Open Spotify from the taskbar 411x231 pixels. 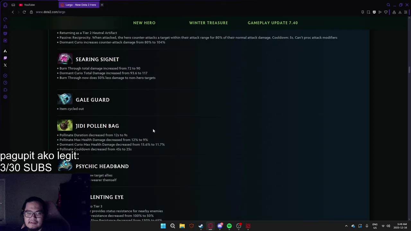(229, 226)
